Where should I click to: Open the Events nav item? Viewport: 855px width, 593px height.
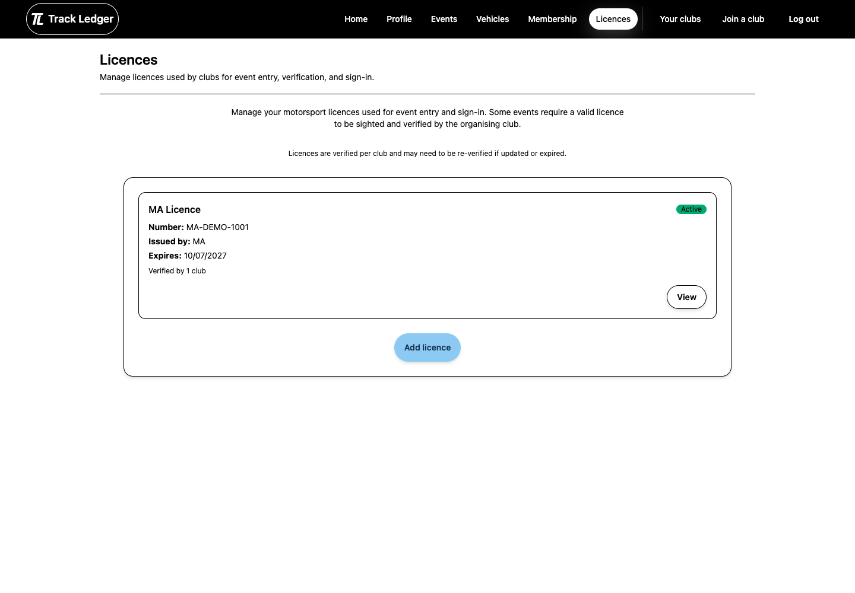point(444,19)
